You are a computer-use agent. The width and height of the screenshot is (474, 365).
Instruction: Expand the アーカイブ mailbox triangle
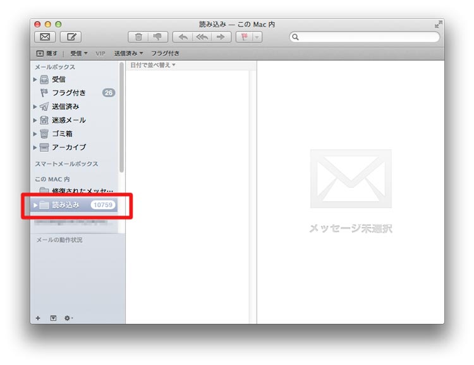(x=35, y=147)
